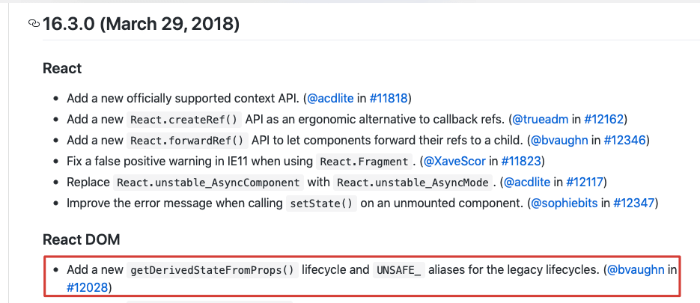This screenshot has height=303, width=700.
Task: Visit @trueadm user profile link
Action: (540, 119)
